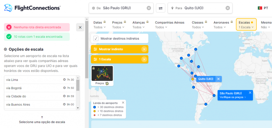The height and width of the screenshot is (128, 272).
Task: Open the Datas filter dropdown
Action: pos(100,25)
